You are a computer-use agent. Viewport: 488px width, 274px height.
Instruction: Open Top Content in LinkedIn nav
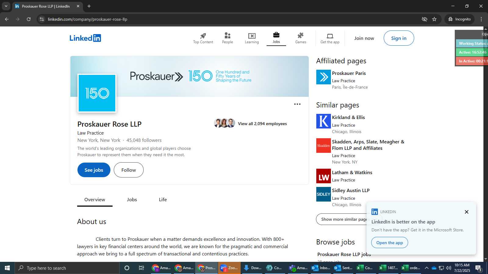pyautogui.click(x=203, y=38)
